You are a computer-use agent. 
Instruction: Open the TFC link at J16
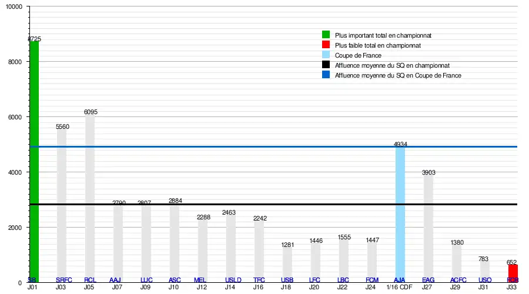(x=259, y=280)
